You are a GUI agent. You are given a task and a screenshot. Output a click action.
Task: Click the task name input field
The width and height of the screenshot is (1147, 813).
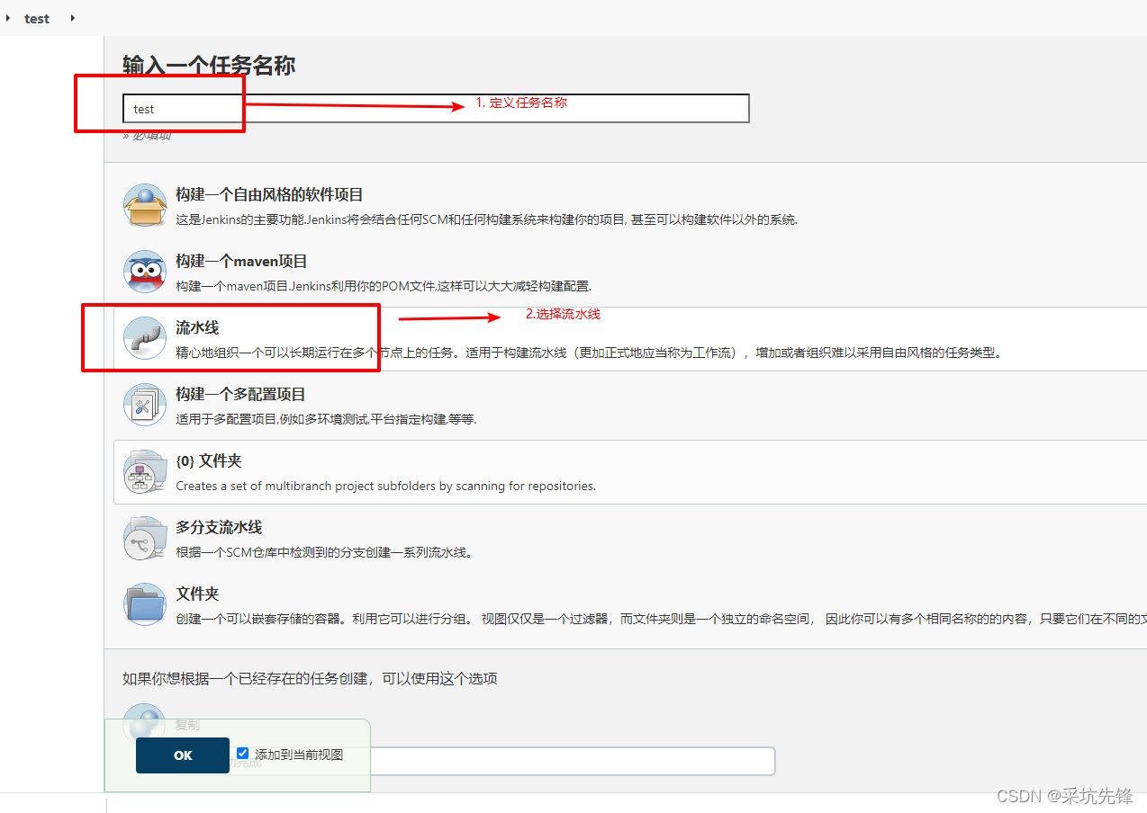click(x=436, y=109)
